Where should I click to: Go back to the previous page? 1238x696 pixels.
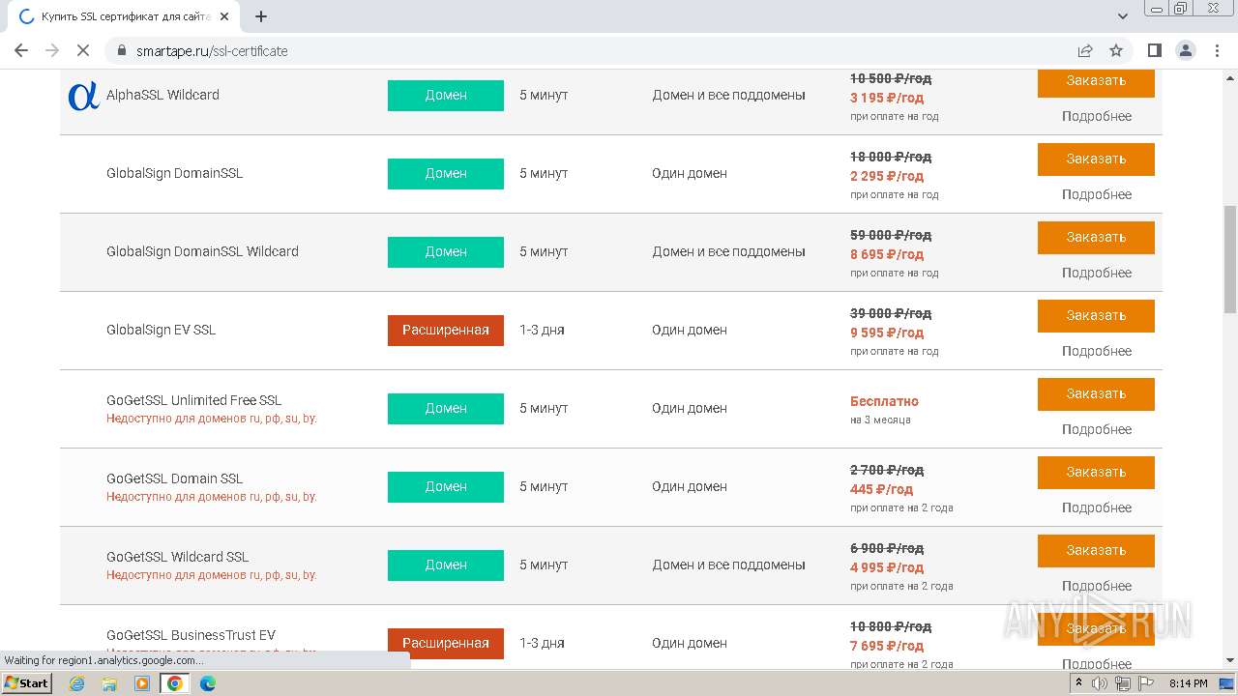coord(20,50)
